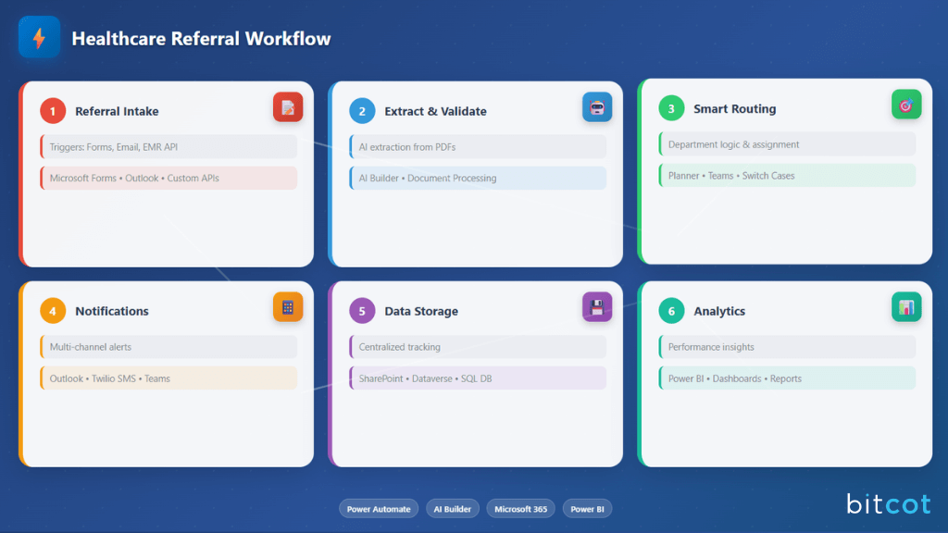
Task: Click the floppy disk icon on Data Storage card
Action: pyautogui.click(x=597, y=307)
